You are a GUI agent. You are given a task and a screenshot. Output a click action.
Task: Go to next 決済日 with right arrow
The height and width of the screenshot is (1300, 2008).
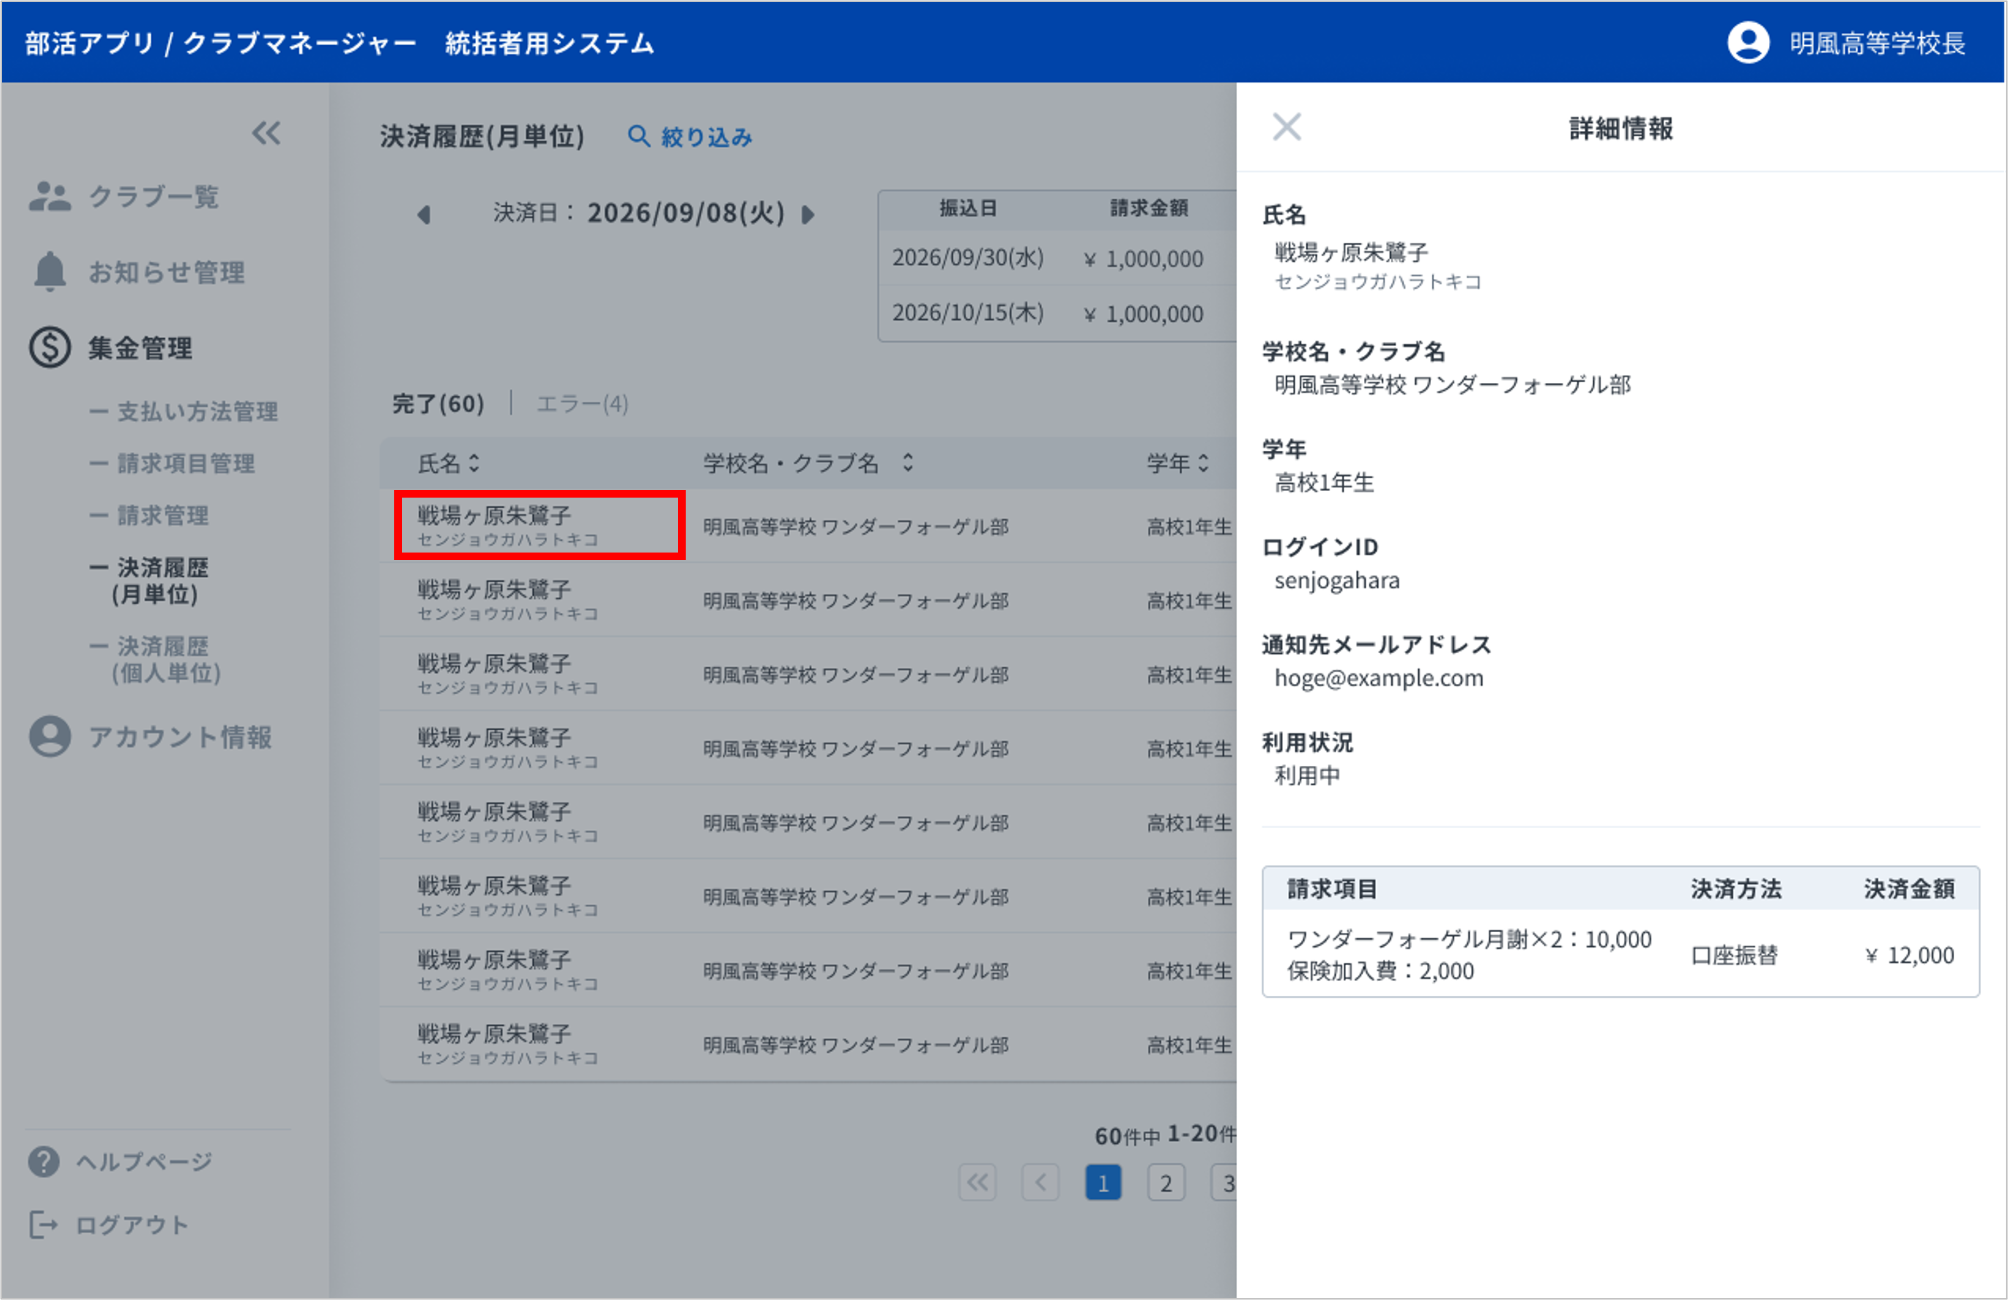pyautogui.click(x=807, y=214)
